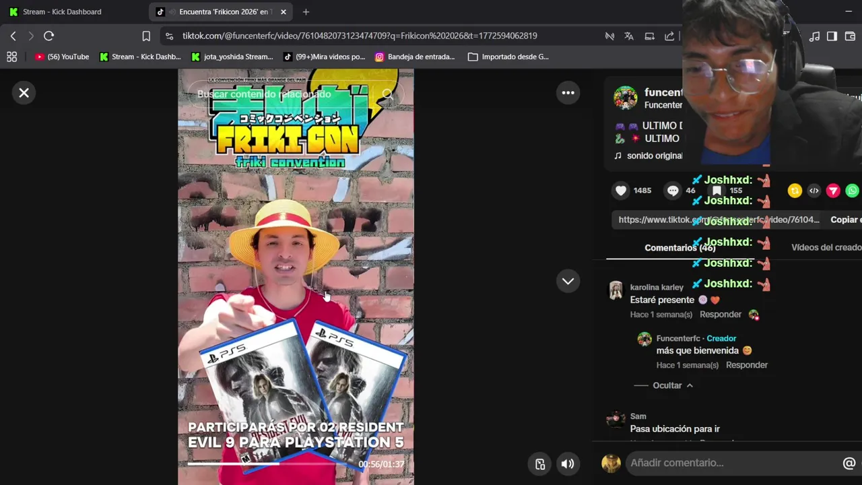The width and height of the screenshot is (862, 485).
Task: Toggle the browser sidebar panel icon
Action: pos(832,36)
